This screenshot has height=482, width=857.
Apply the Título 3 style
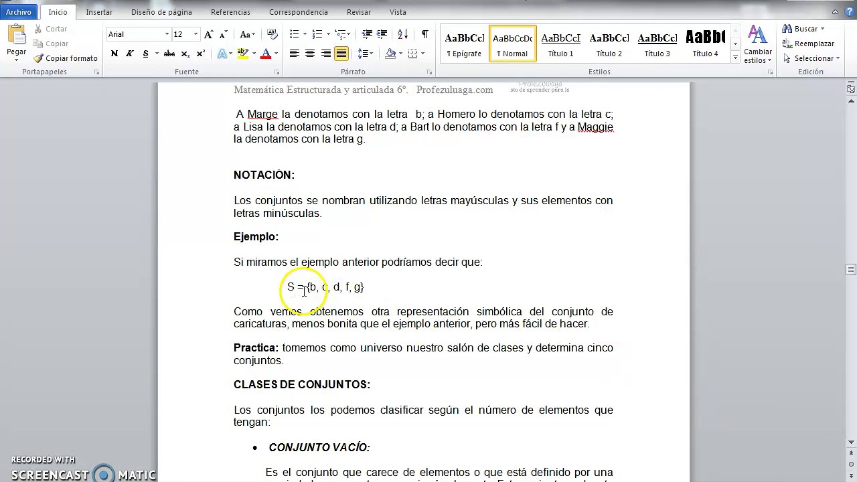[x=657, y=44]
